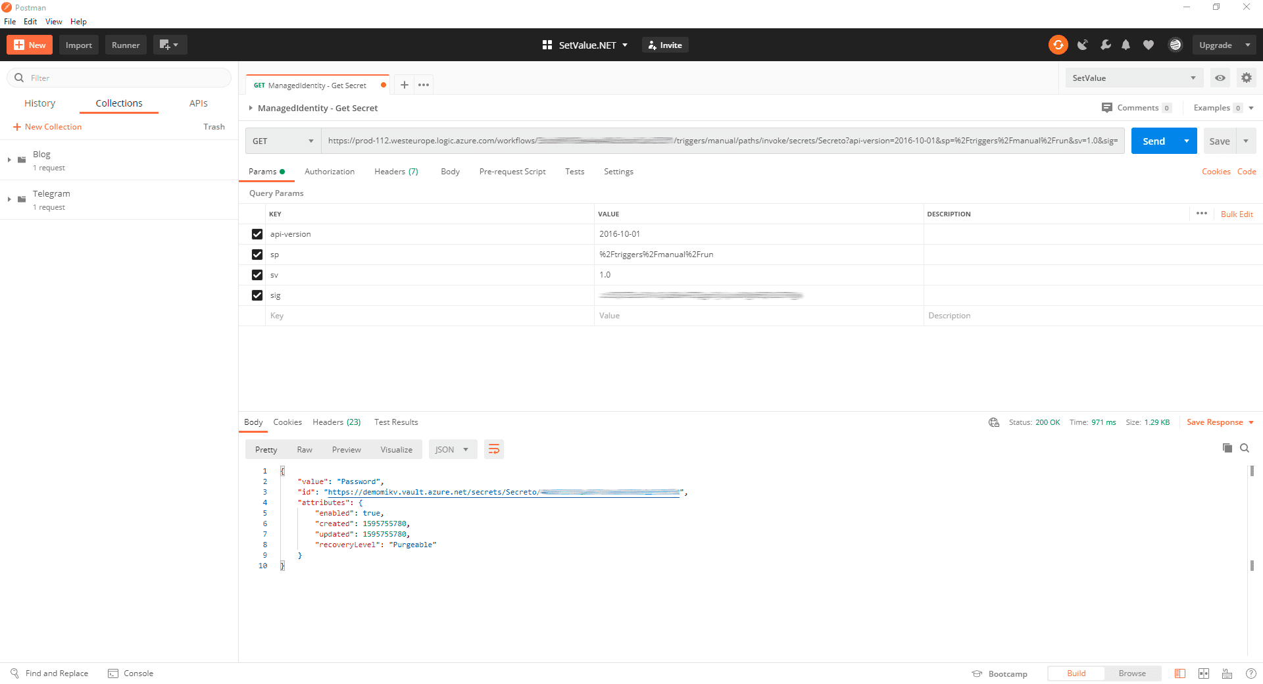Click the environment quick look eye icon
The image size is (1263, 684).
pyautogui.click(x=1220, y=78)
